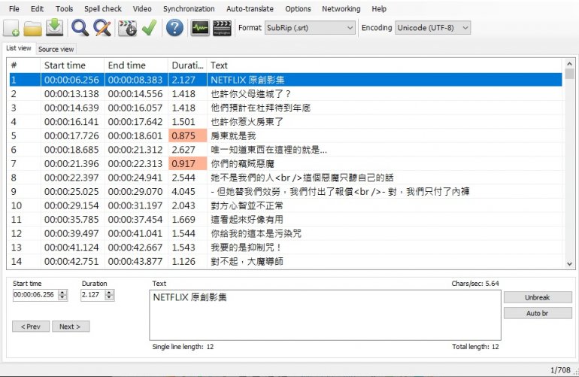Decrease Start time with down spinner arrow
Screen dimensions: 579x377
[62, 297]
